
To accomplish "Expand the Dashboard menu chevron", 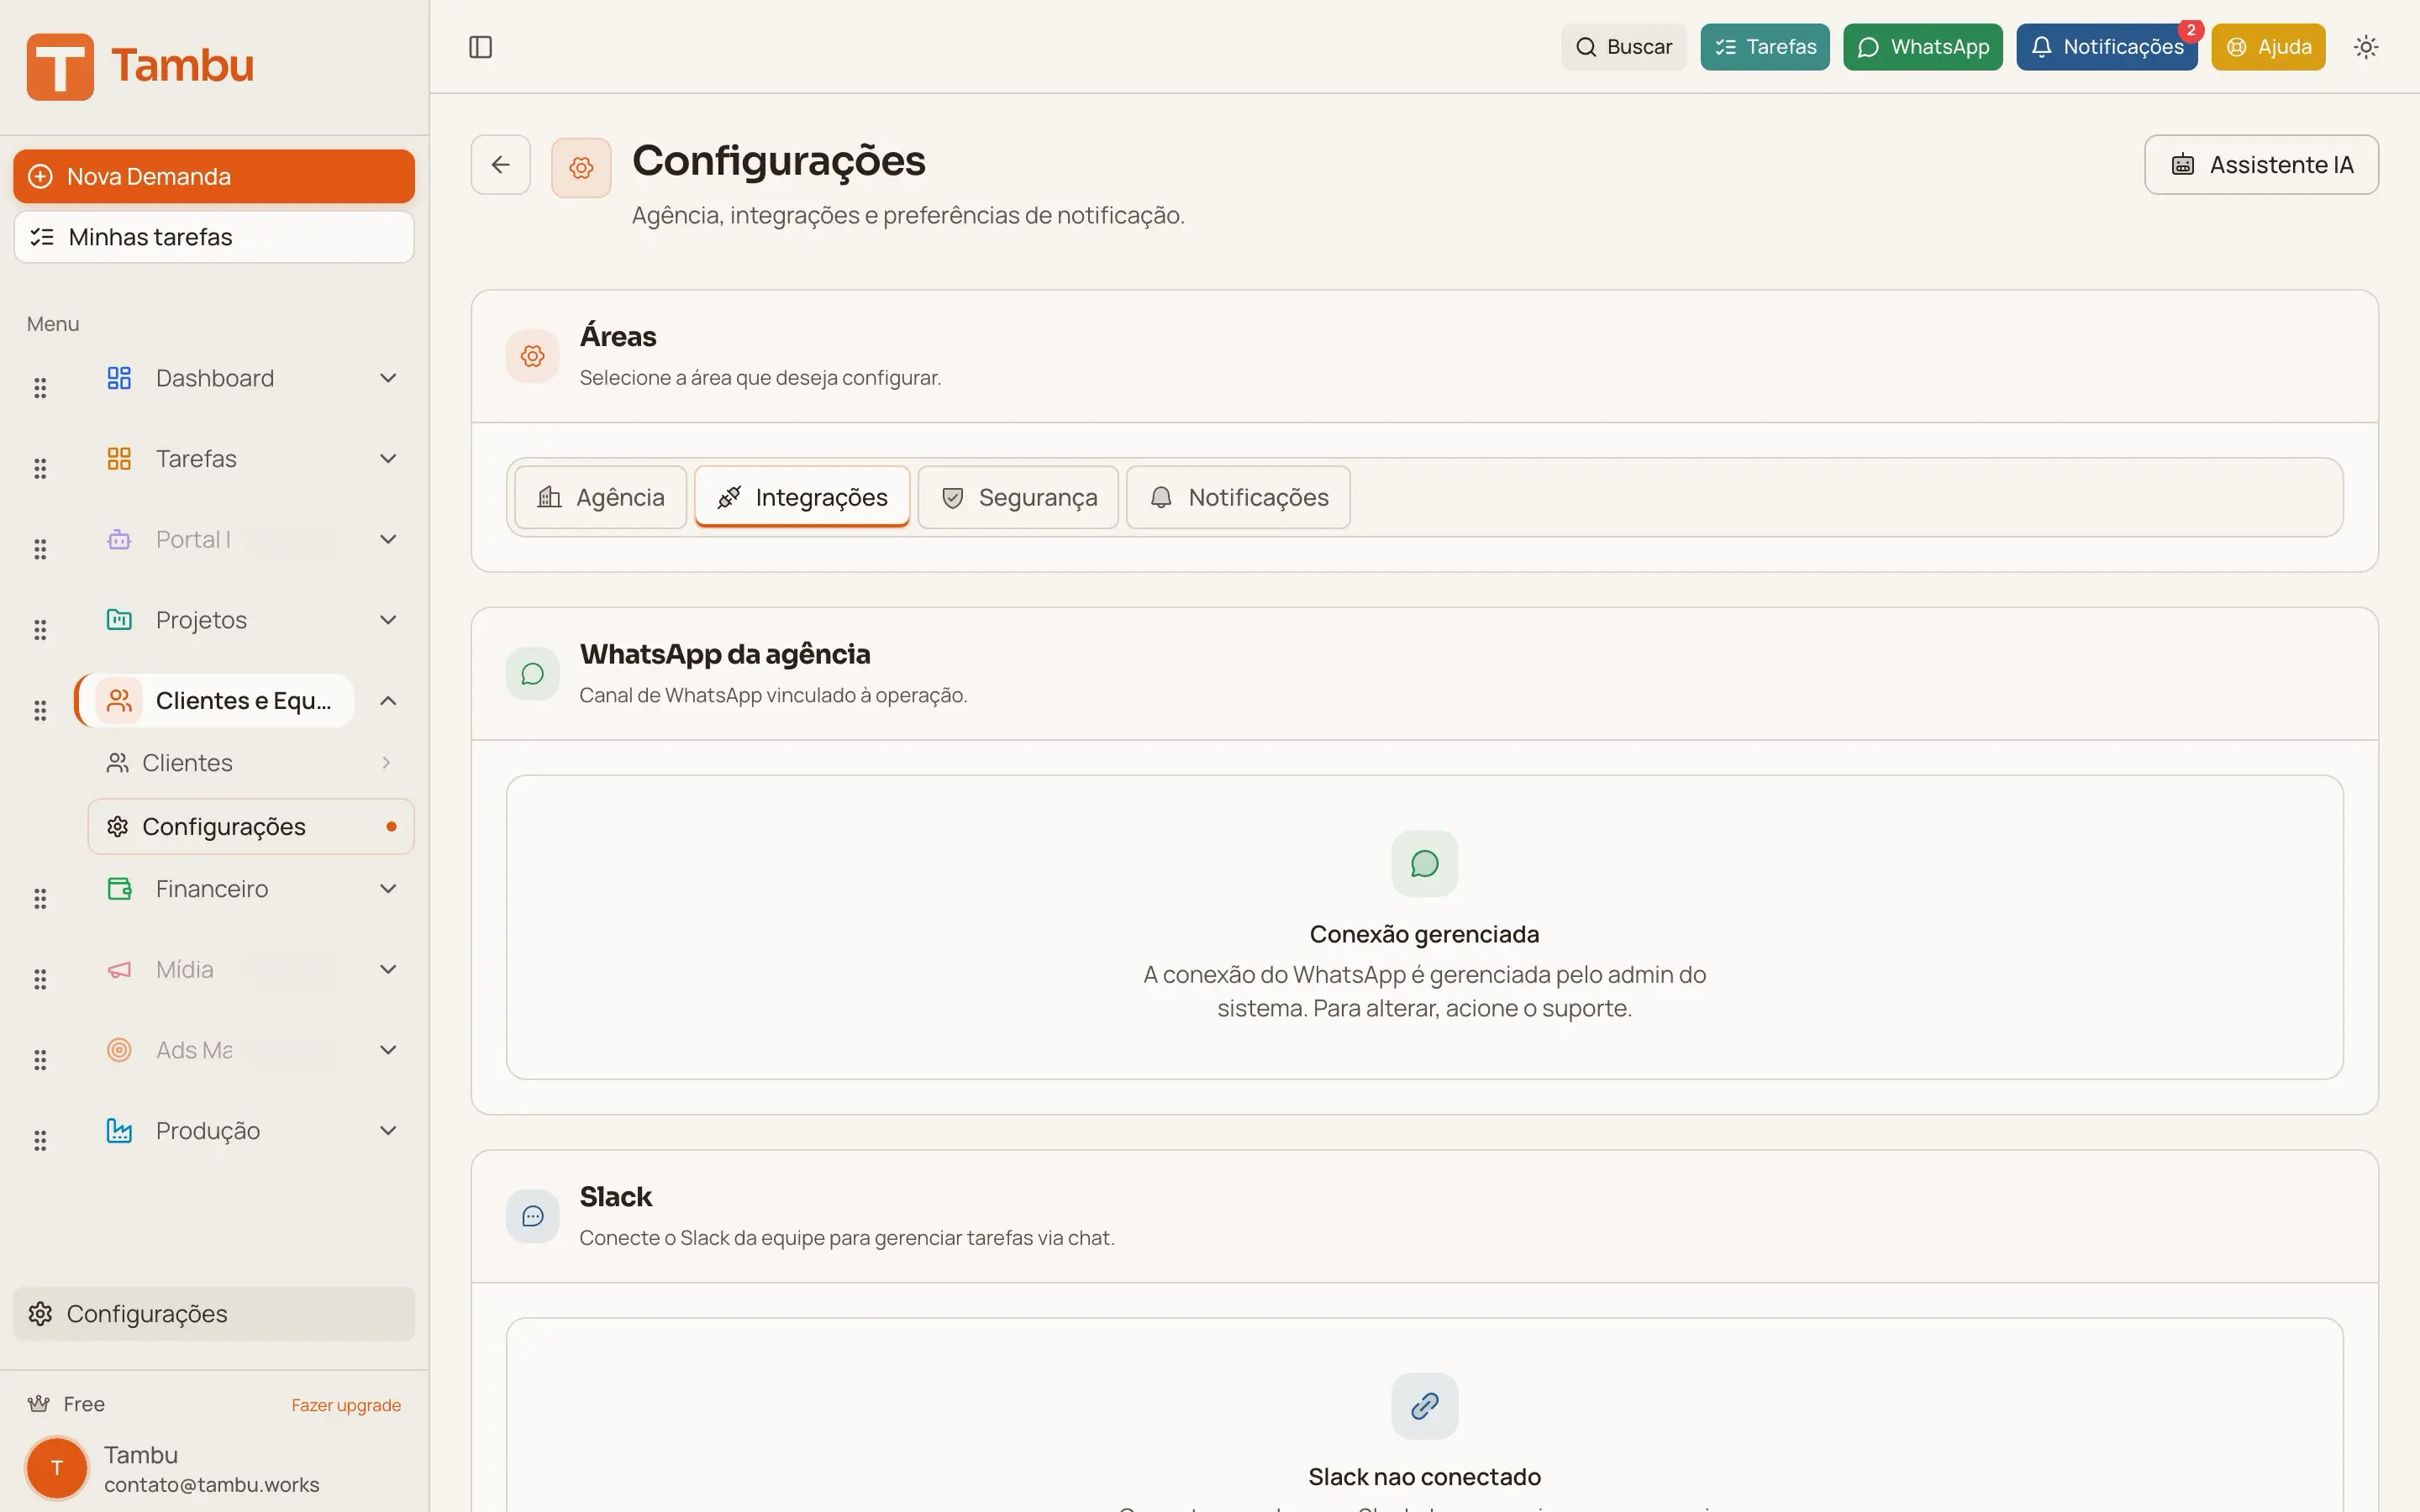I will [388, 377].
